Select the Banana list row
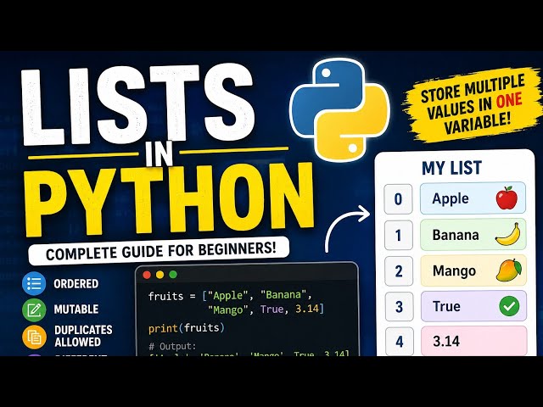The width and height of the screenshot is (543, 407). point(473,234)
